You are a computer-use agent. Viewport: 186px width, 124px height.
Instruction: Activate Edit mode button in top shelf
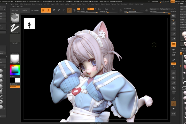(x=43, y=10)
